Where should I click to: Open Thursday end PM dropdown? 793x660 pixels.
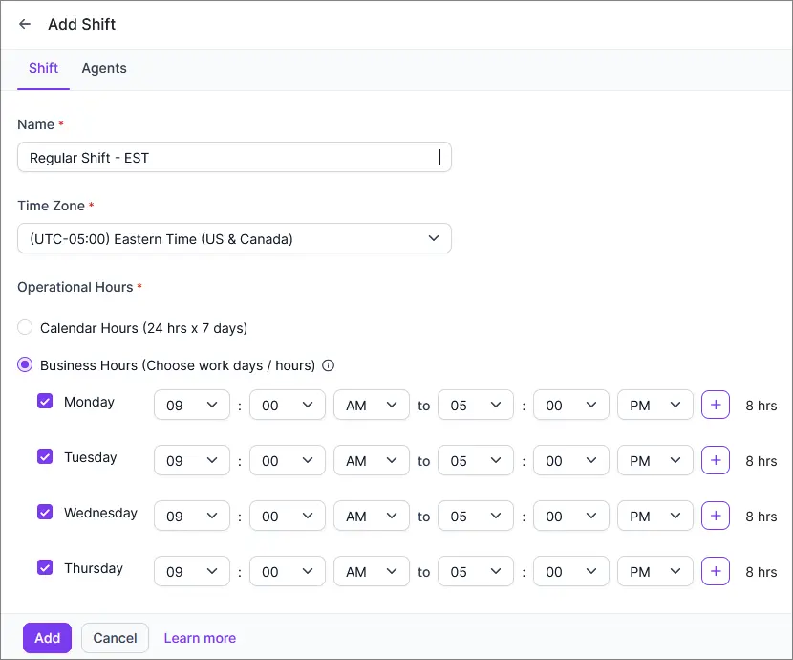[x=654, y=571]
